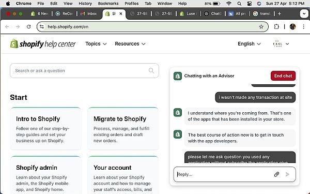Click message 'i wasn't made any transaction at site'
The height and width of the screenshot is (194, 310).
click(255, 97)
